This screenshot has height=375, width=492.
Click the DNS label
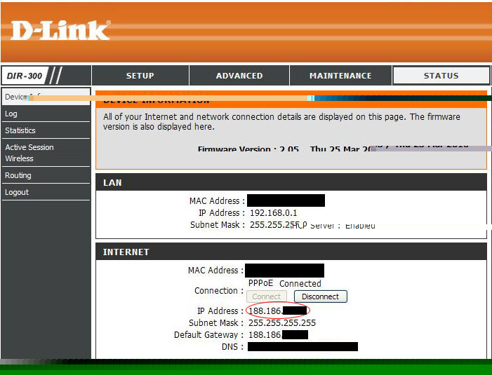coord(232,347)
